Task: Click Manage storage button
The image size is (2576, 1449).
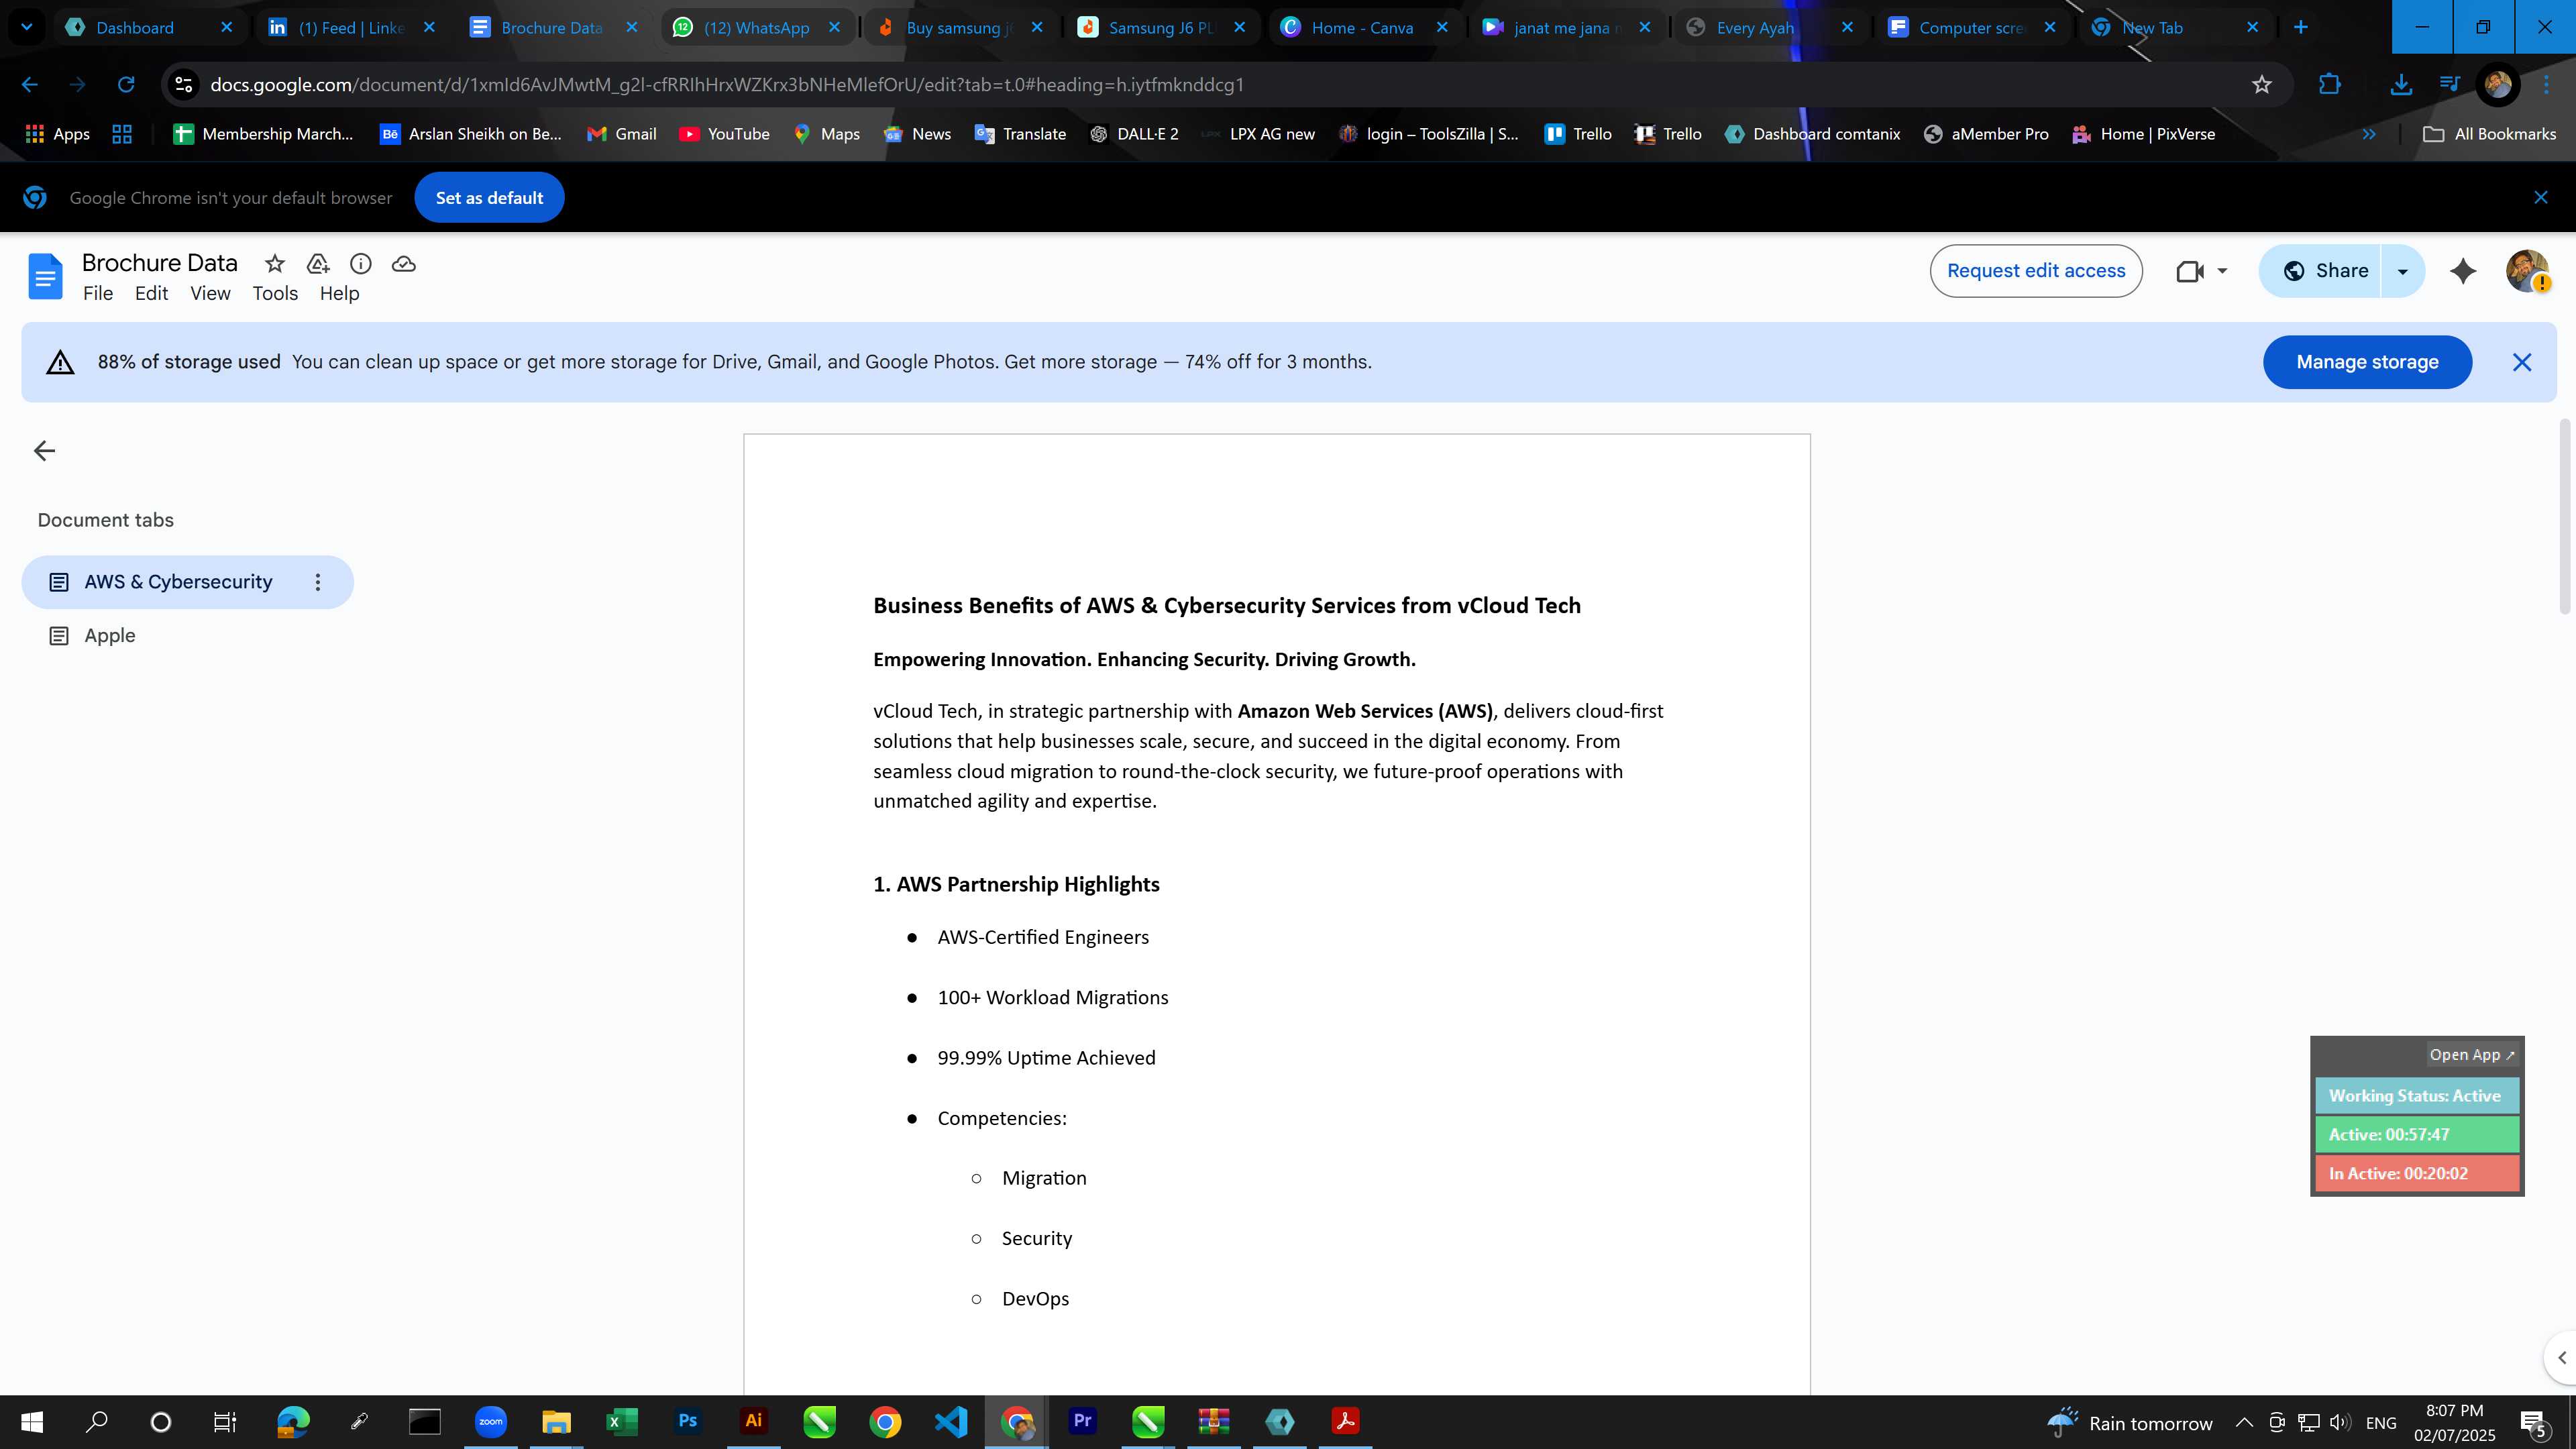Action: coord(2367,362)
